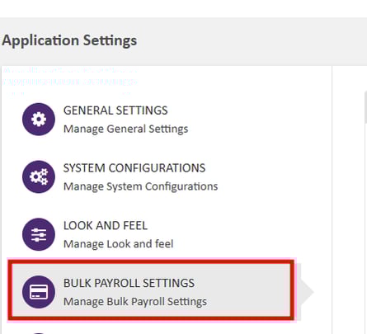Click the Application Settings page heading
The width and height of the screenshot is (367, 334).
point(69,40)
